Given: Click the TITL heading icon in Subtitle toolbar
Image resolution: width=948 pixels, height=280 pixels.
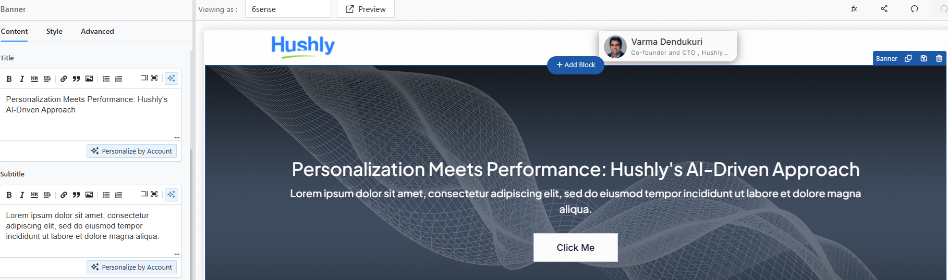Looking at the screenshot, I should click(x=47, y=195).
